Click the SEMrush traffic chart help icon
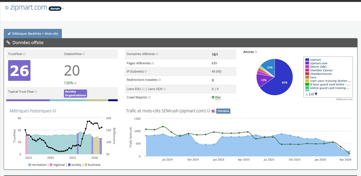This screenshot has height=176, width=361. coord(208,111)
